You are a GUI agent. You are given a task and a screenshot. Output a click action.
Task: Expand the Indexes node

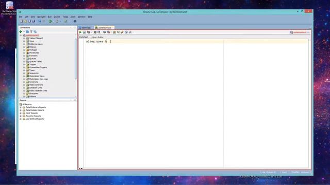(24, 47)
